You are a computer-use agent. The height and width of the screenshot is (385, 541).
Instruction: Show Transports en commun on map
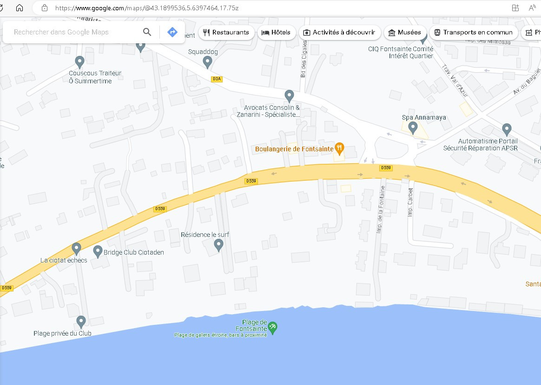click(473, 33)
